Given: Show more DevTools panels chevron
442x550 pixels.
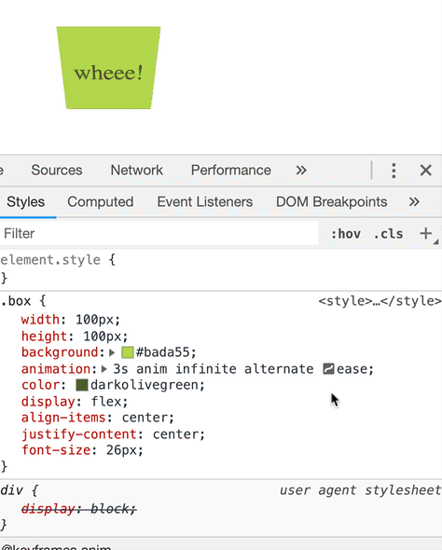Looking at the screenshot, I should [301, 171].
